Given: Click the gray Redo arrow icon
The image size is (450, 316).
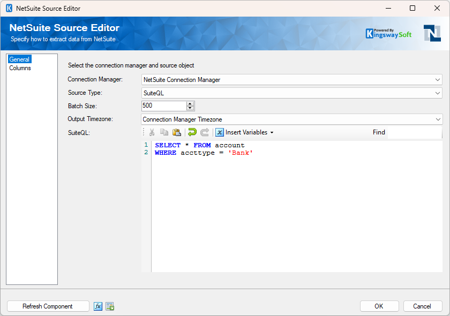Looking at the screenshot, I should point(205,132).
